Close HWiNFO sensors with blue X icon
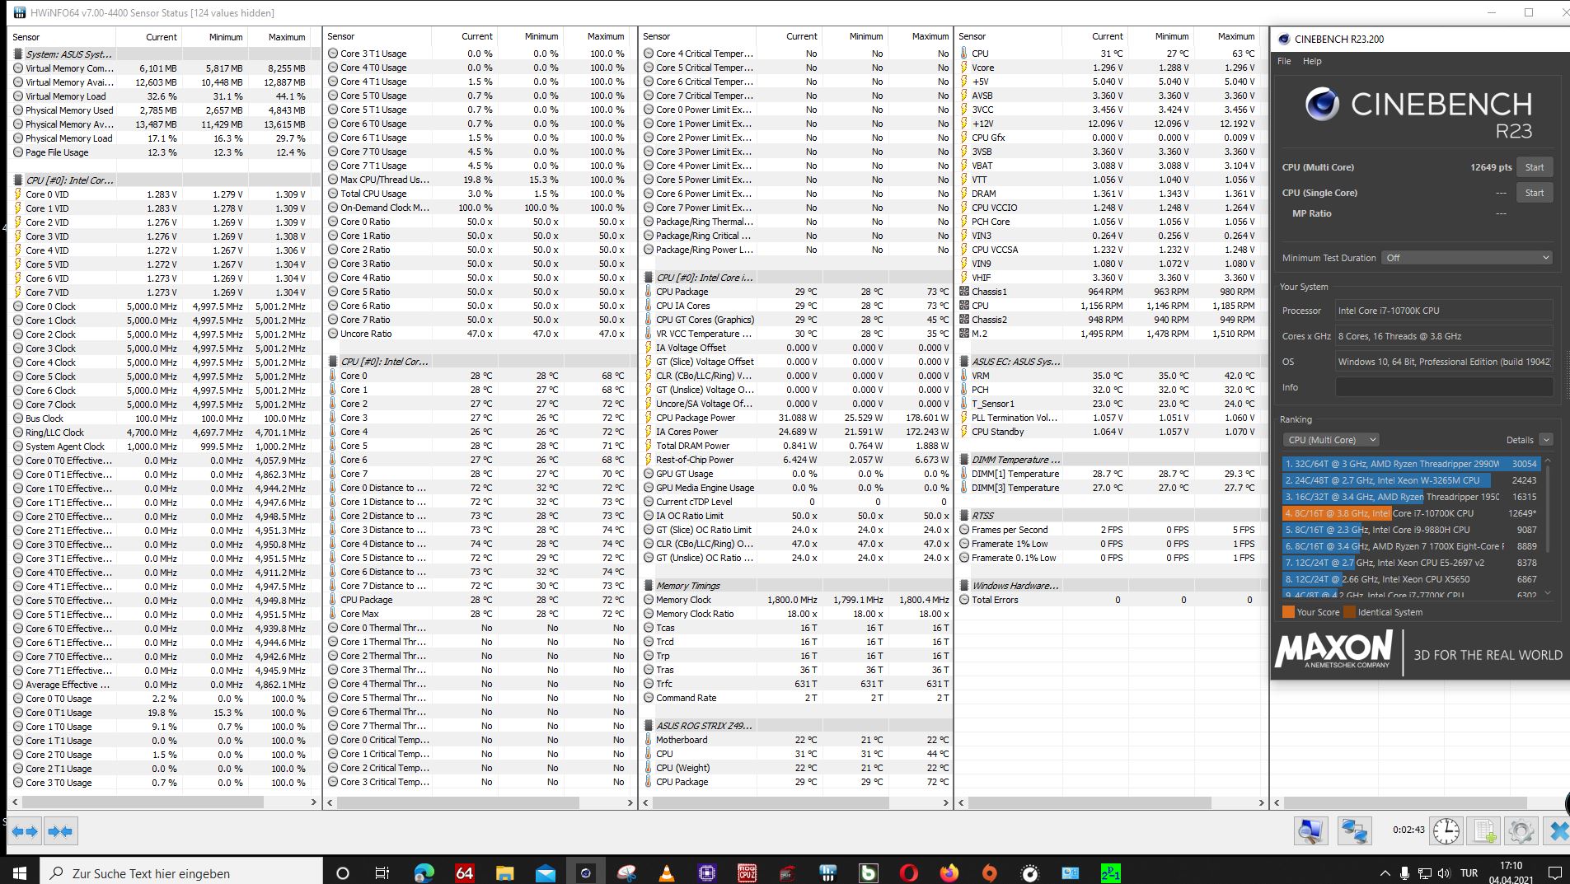The image size is (1570, 884). pyautogui.click(x=1558, y=830)
